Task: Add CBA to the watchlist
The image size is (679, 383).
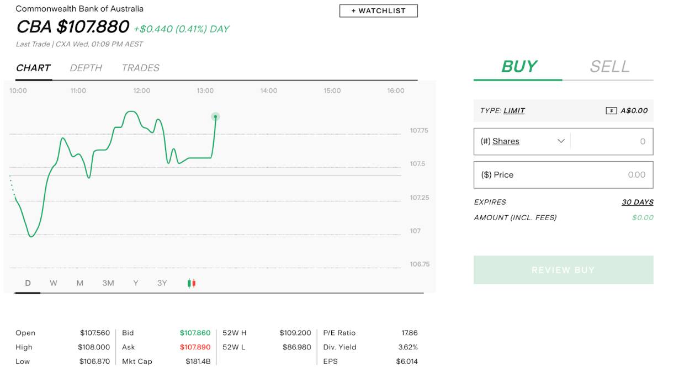Action: [x=379, y=11]
